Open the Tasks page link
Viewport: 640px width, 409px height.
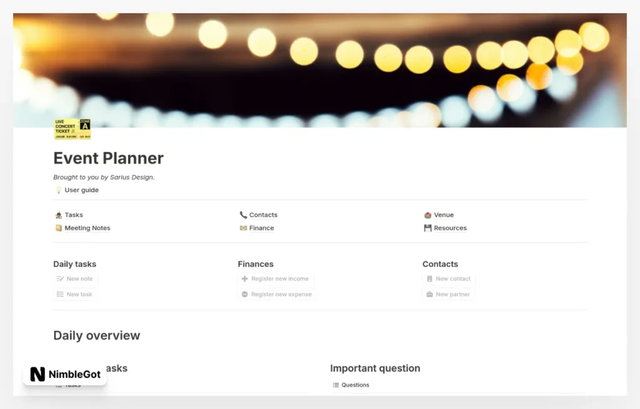click(74, 215)
